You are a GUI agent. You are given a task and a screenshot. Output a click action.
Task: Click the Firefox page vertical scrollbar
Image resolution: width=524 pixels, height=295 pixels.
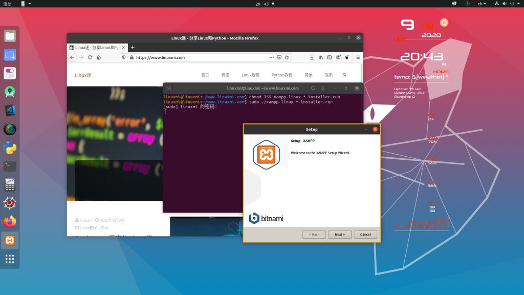coord(361,75)
